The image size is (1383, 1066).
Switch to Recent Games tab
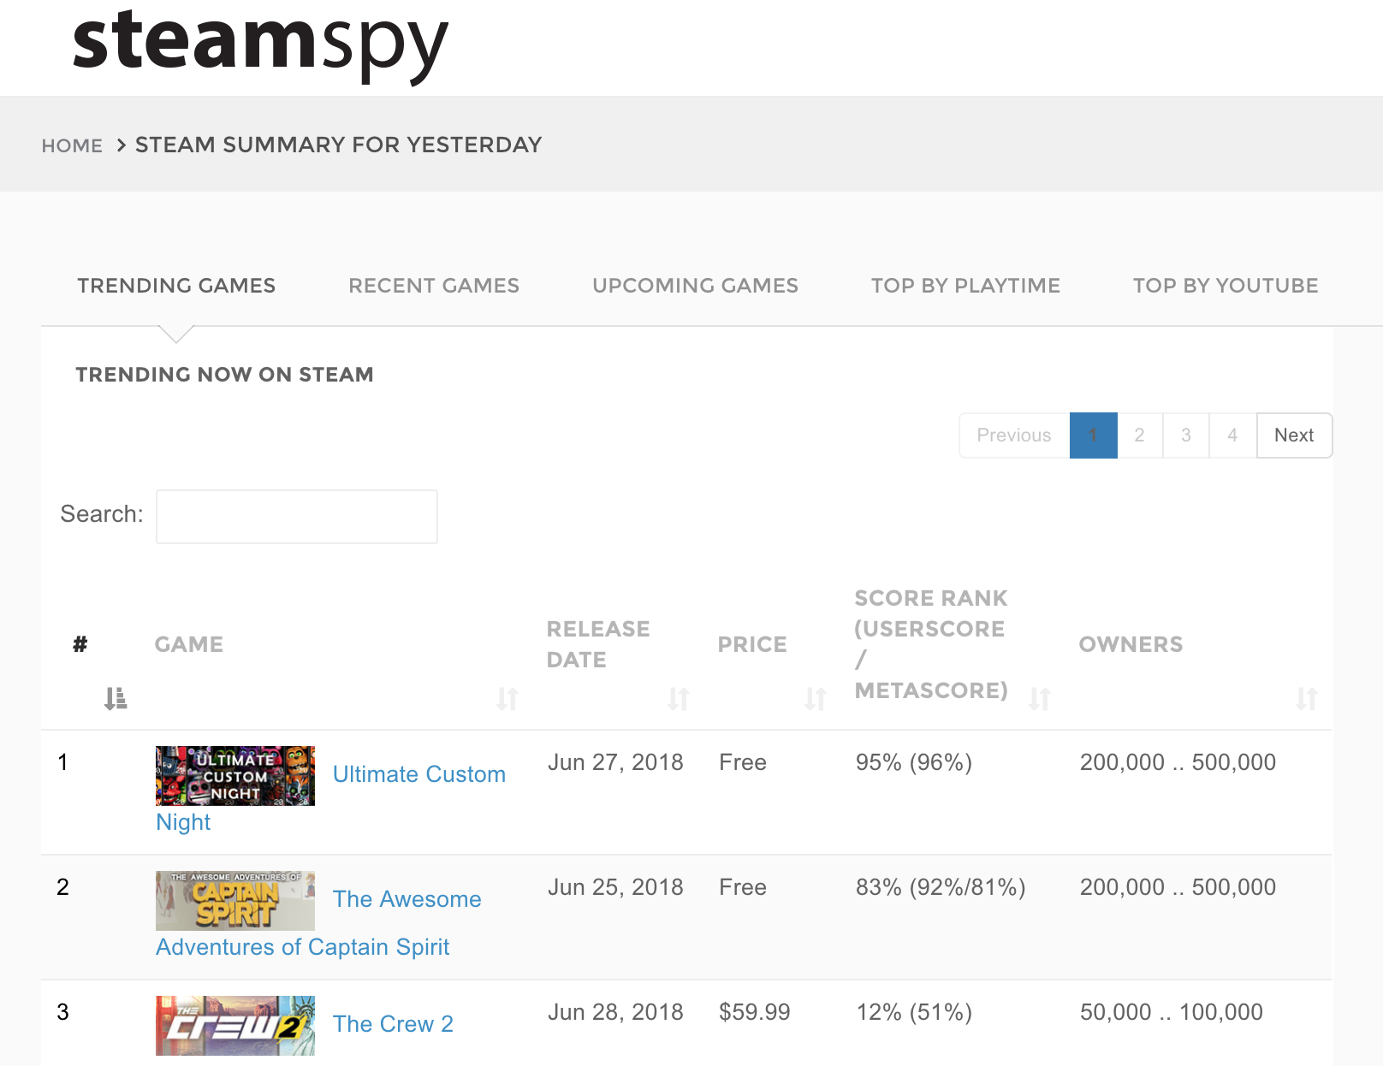point(434,286)
